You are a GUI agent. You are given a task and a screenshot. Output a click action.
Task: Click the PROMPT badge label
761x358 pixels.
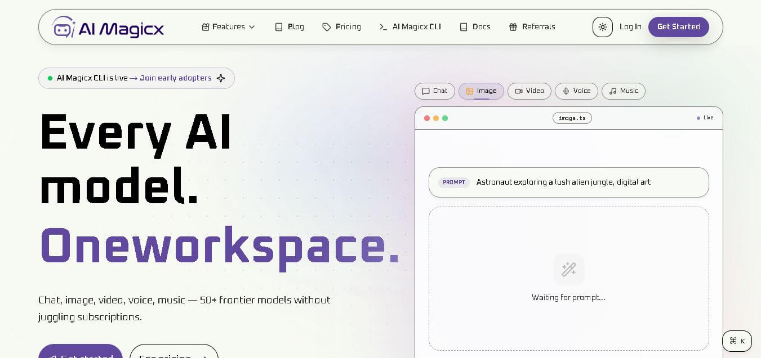pyautogui.click(x=454, y=182)
